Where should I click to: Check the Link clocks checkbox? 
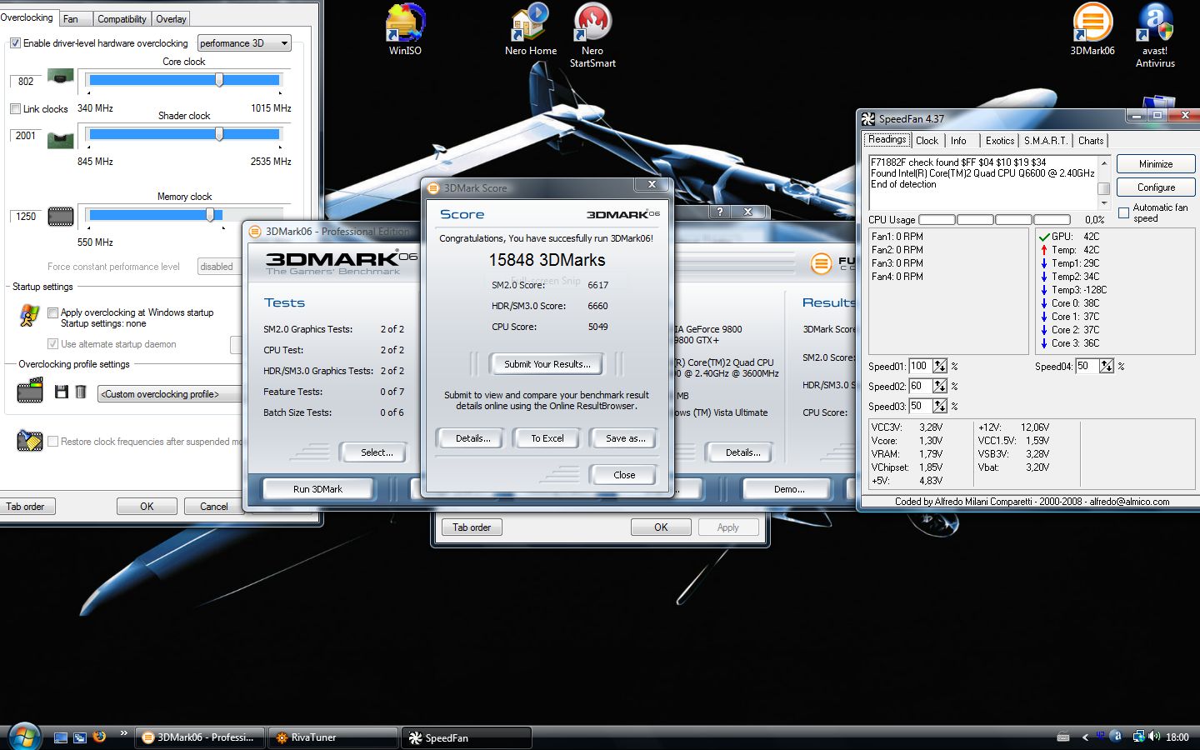point(15,109)
